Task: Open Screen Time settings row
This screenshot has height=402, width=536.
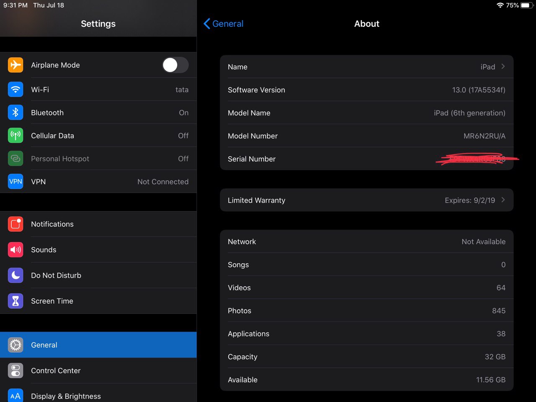Action: 98,301
